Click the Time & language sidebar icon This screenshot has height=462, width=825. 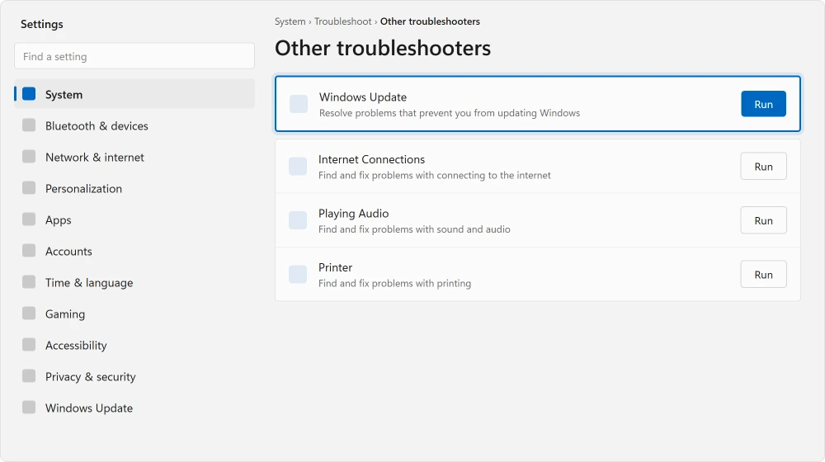[x=29, y=282]
